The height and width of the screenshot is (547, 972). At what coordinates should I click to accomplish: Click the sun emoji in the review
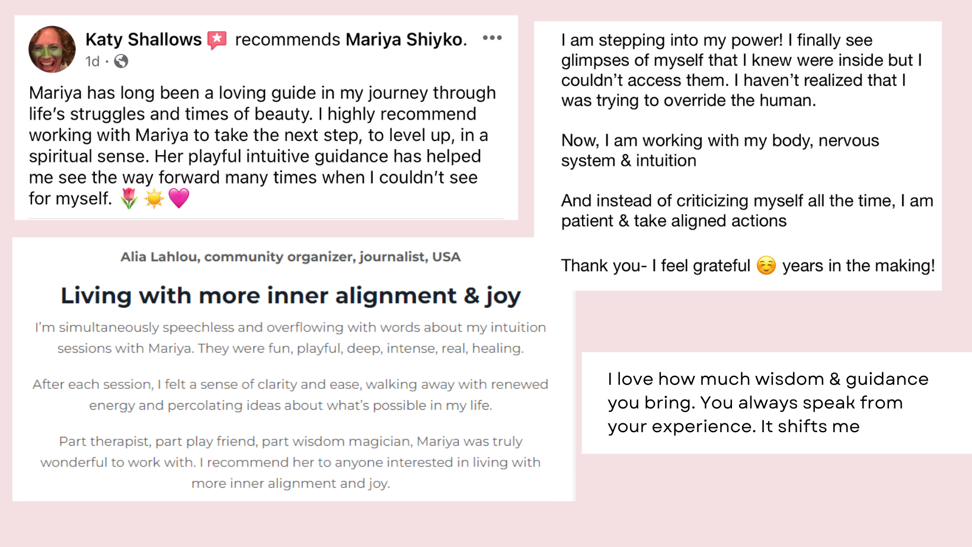tap(154, 198)
